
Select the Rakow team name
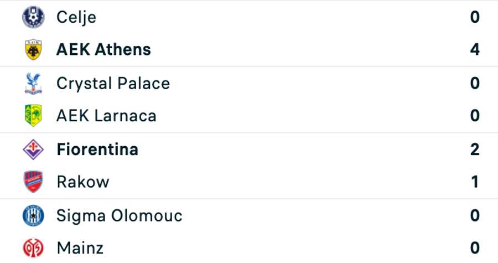click(83, 182)
